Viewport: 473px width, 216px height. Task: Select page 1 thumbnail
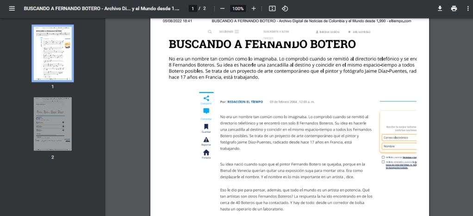[52, 53]
